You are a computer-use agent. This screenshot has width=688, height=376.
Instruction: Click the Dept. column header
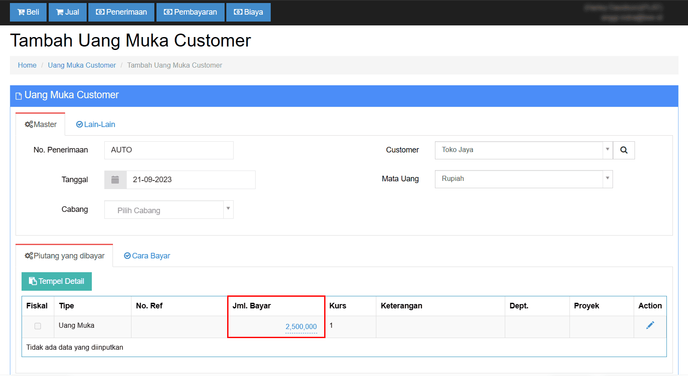[537, 306]
